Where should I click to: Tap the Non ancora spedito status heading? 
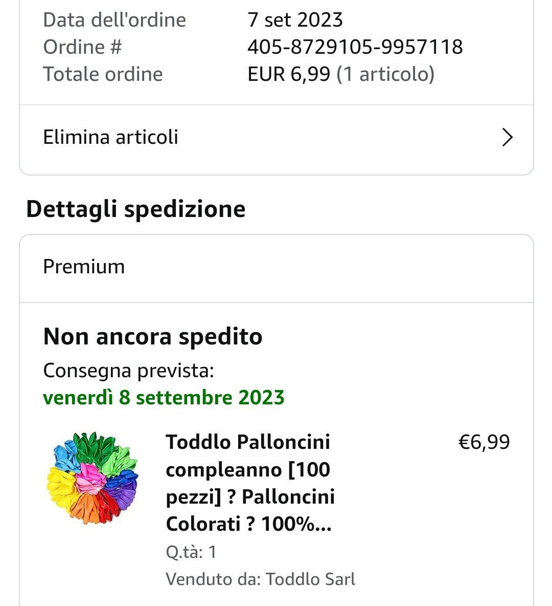click(153, 336)
